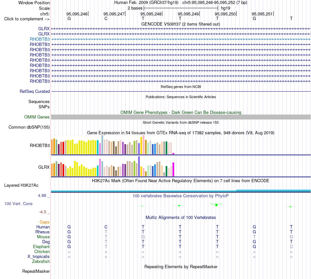Image resolution: width=311 pixels, height=279 pixels.
Task: Click the Human row label in Multiz
Action: 43,227
